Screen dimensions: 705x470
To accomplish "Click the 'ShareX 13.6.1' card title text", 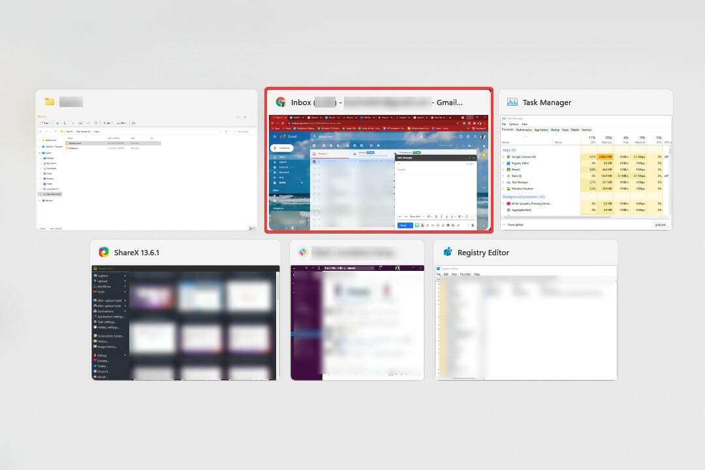I will point(136,253).
